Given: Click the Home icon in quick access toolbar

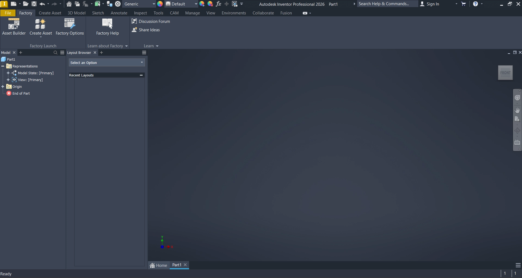Looking at the screenshot, I should [x=69, y=4].
